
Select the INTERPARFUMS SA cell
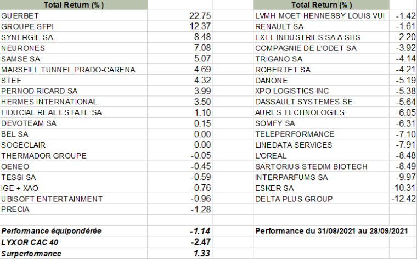tap(322, 178)
